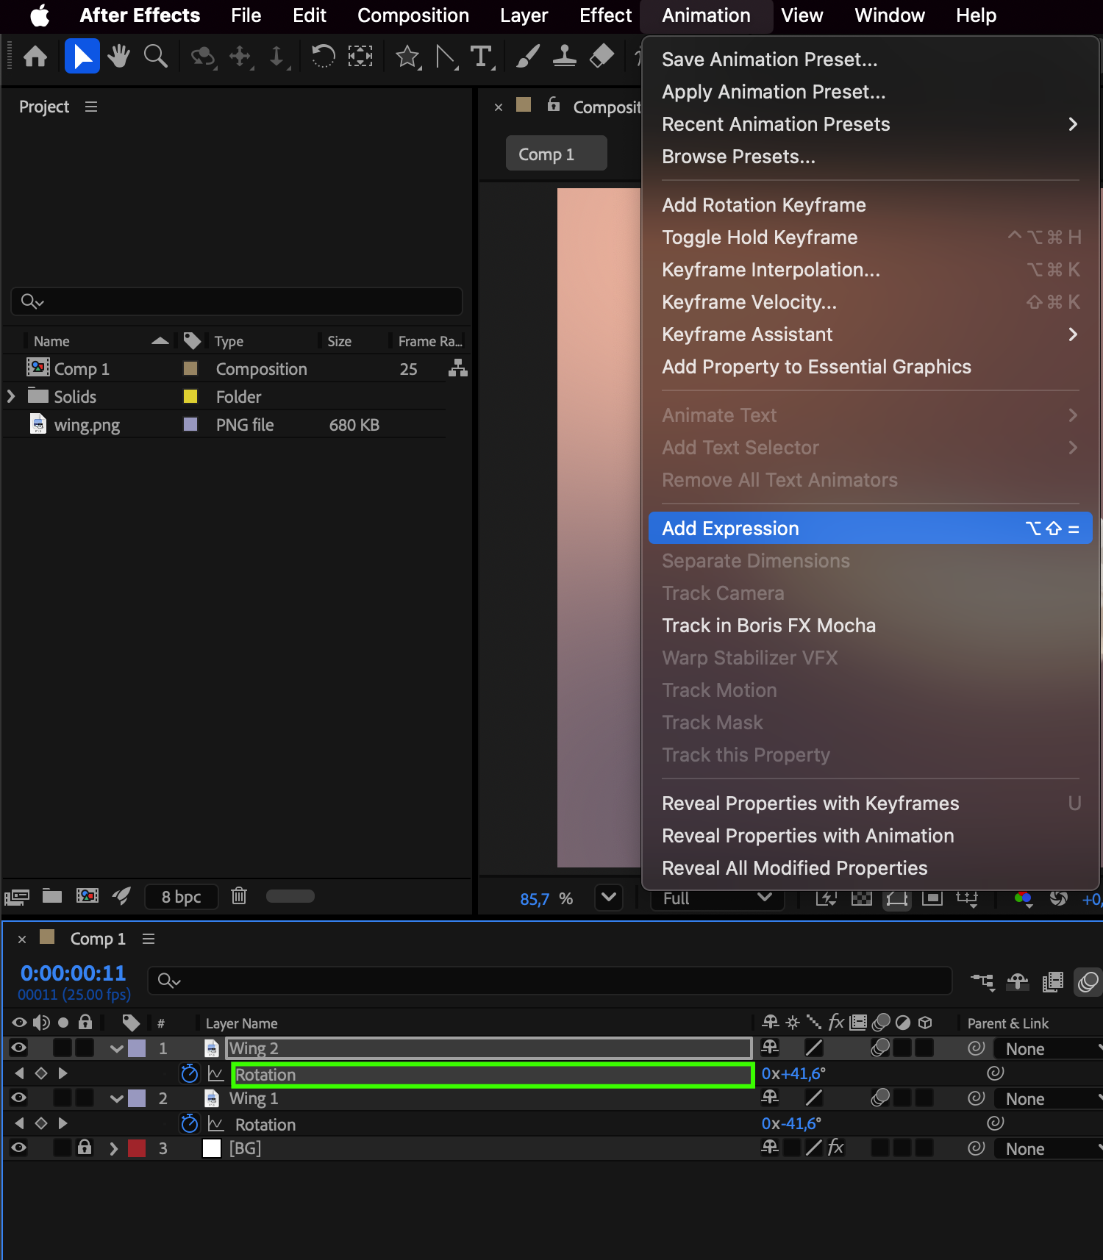Toggle keyframe diamond for Wing 1 Rotation
1103x1260 pixels.
click(41, 1123)
